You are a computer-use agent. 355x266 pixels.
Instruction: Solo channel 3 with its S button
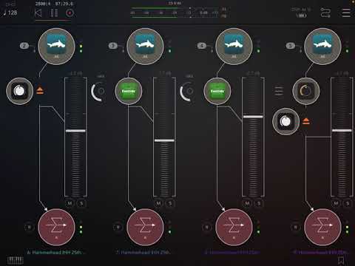[x=170, y=203]
